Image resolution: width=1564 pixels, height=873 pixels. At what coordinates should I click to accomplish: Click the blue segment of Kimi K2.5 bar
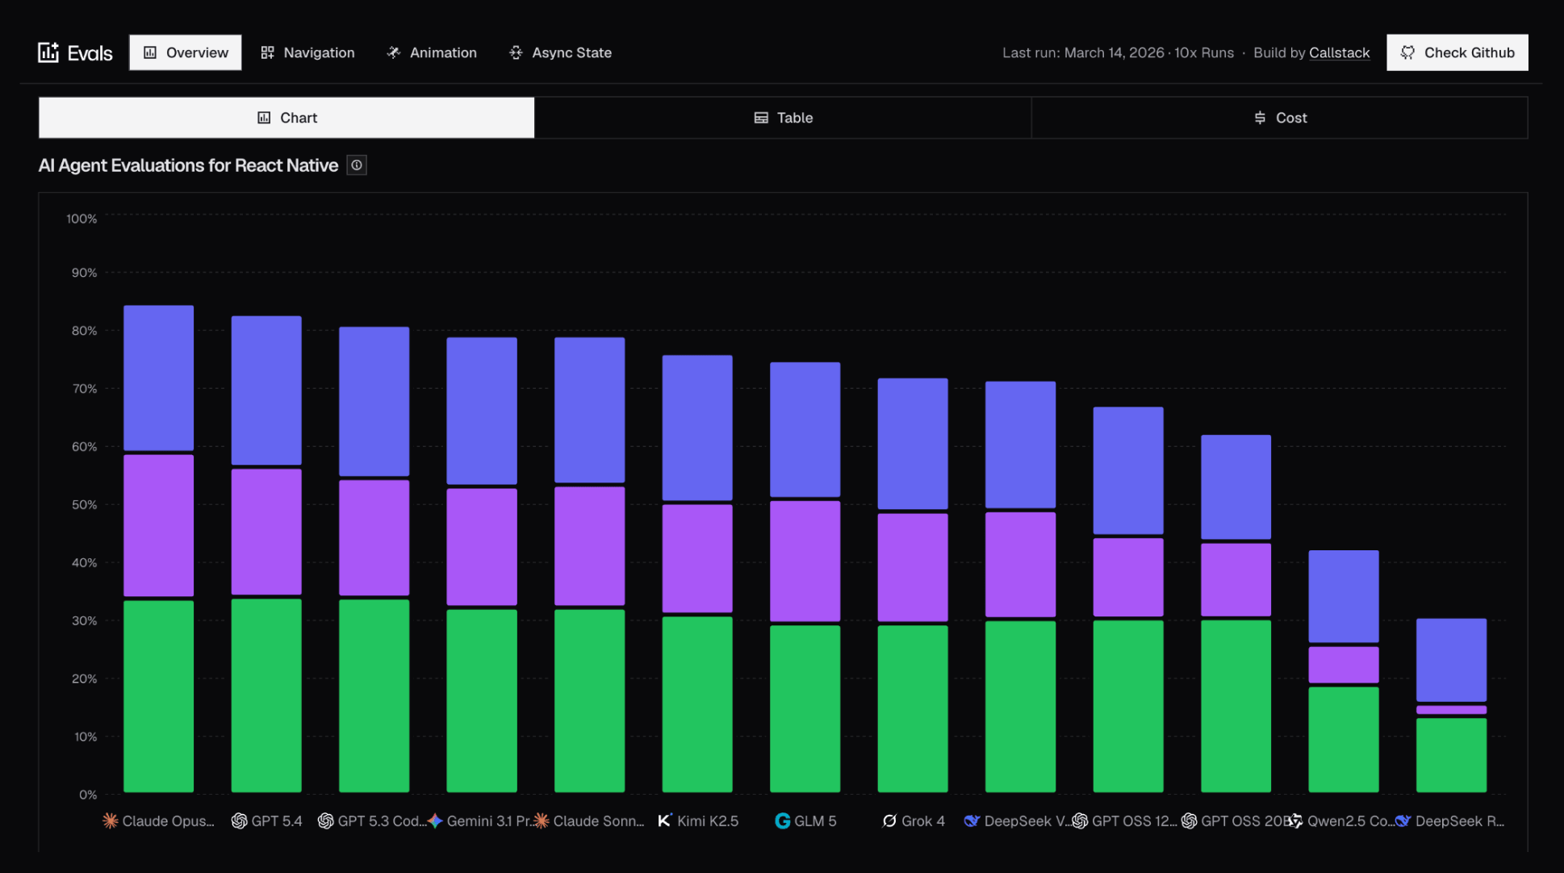point(697,428)
